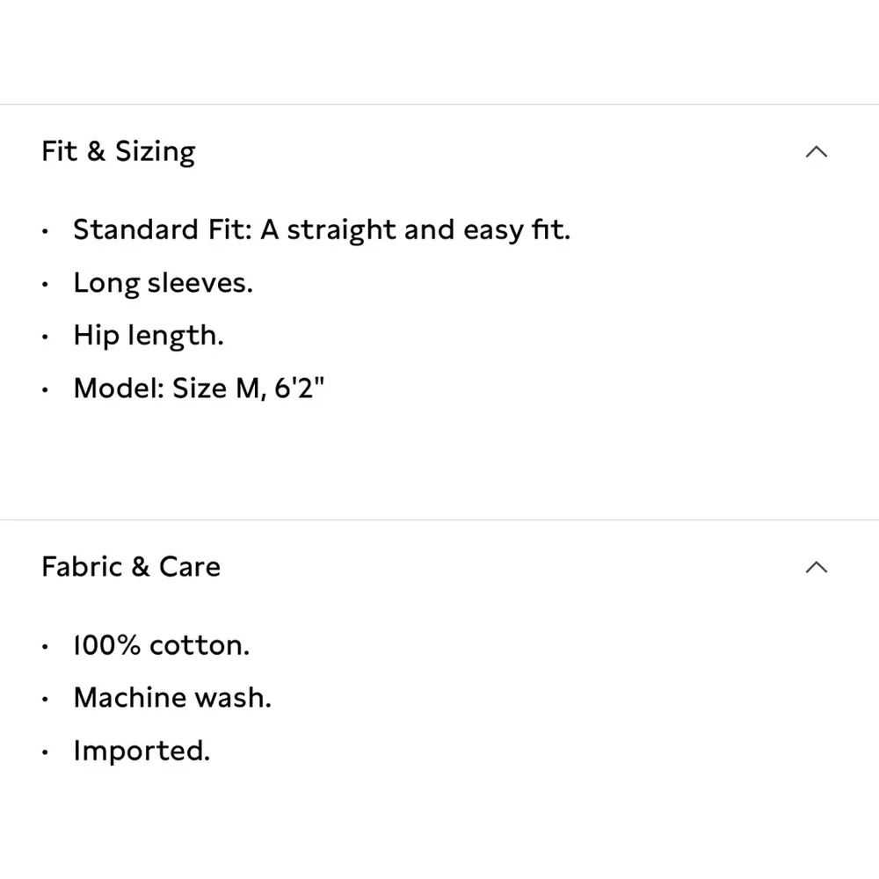Click the Imported text item

point(142,752)
